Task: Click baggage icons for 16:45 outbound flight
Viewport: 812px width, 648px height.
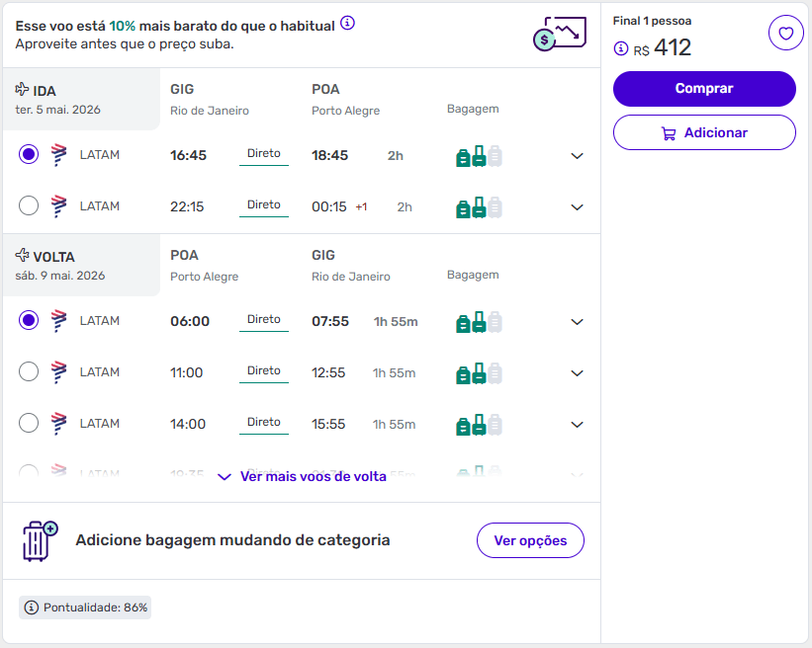Action: (x=479, y=156)
